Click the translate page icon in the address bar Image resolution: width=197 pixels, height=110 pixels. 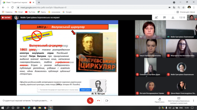[174, 7]
